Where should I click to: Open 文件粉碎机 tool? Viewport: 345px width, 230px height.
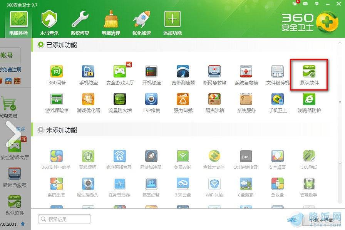pos(278,75)
